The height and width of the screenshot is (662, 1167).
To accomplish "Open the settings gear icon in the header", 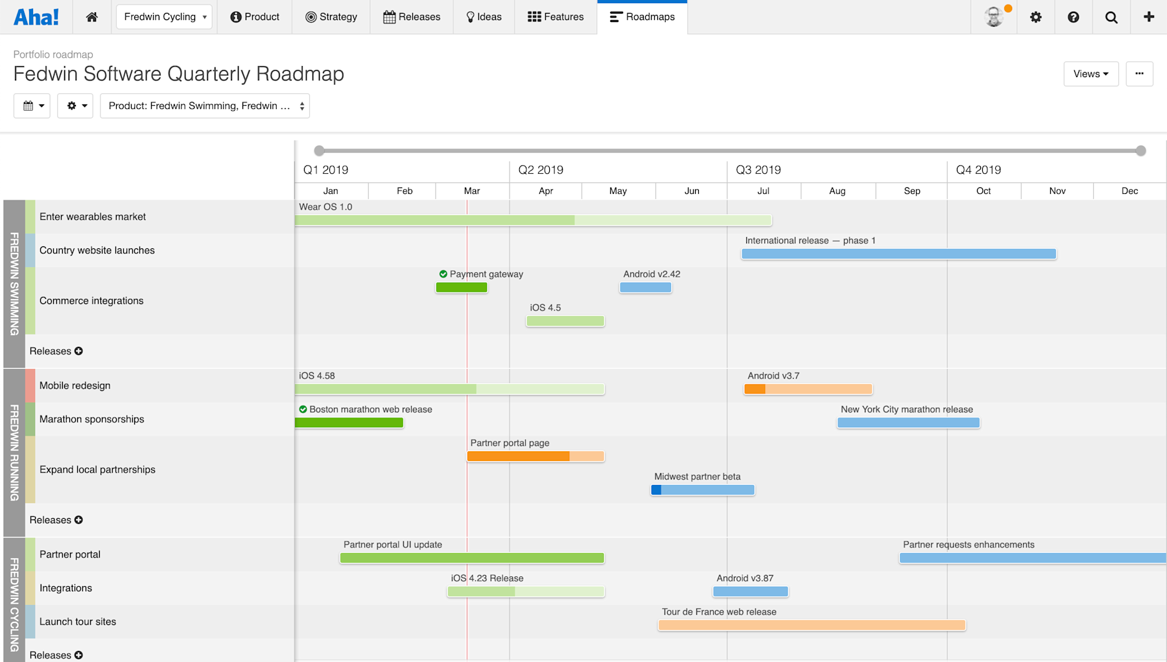I will point(1035,17).
